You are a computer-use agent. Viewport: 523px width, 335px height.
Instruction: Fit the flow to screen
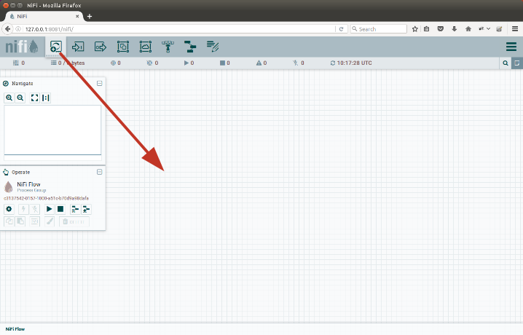pyautogui.click(x=34, y=98)
